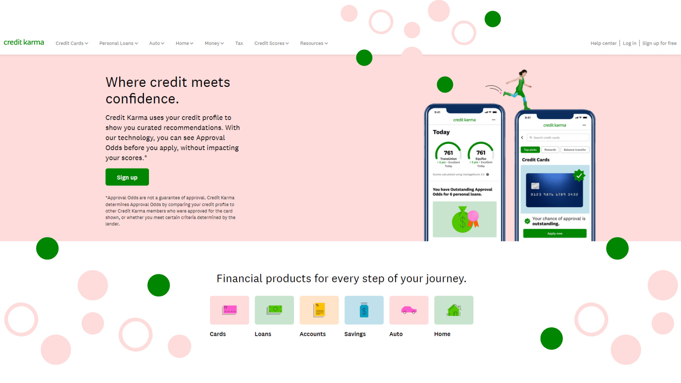Screen dimensions: 681x383
Task: Open the Resources navigation menu
Action: pos(314,43)
